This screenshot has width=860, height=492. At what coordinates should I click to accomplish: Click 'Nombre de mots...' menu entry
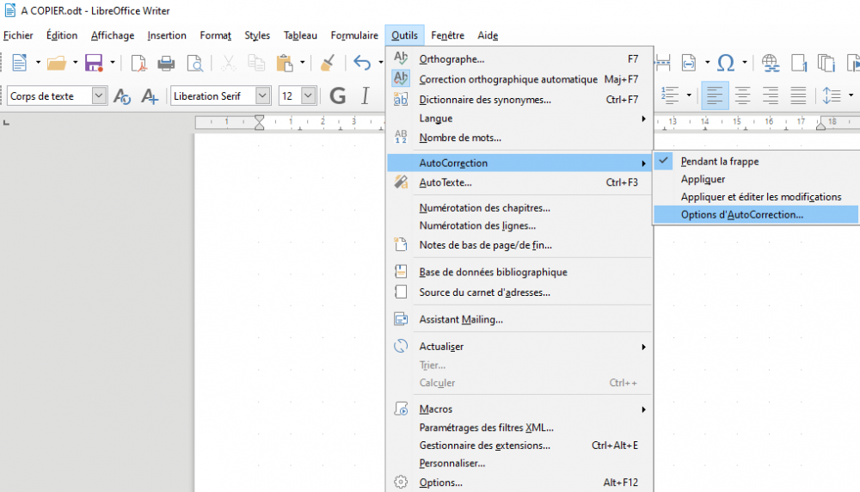459,138
